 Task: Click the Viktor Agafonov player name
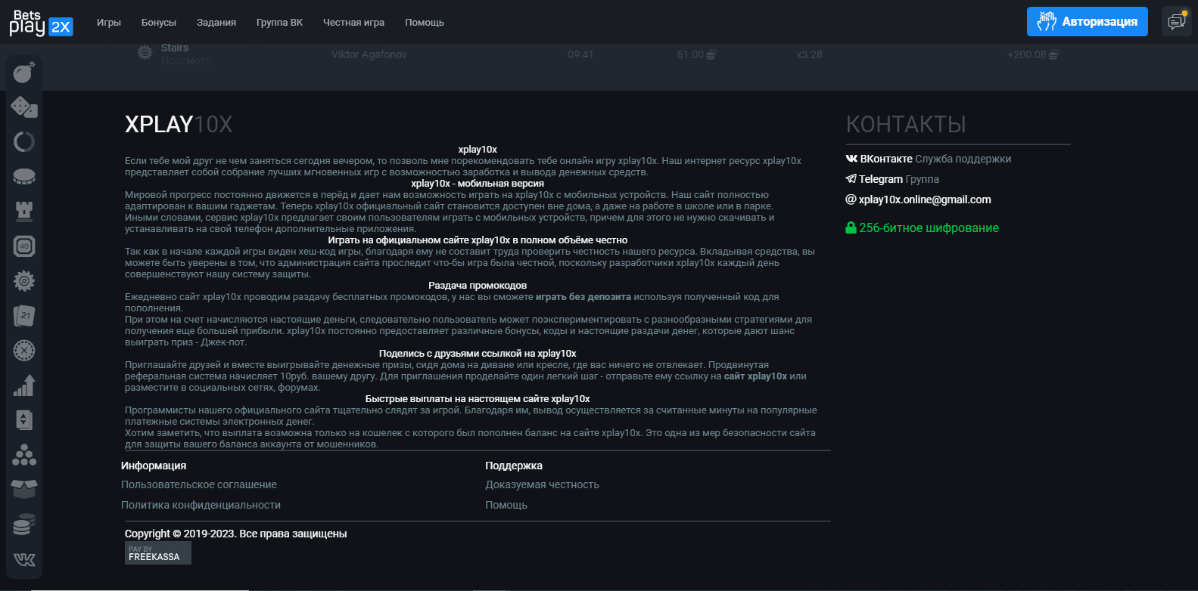(369, 54)
